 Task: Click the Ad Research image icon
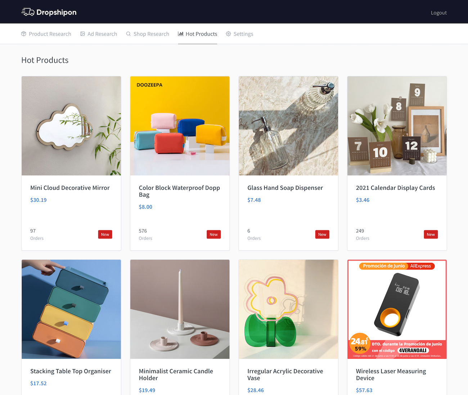tap(82, 34)
